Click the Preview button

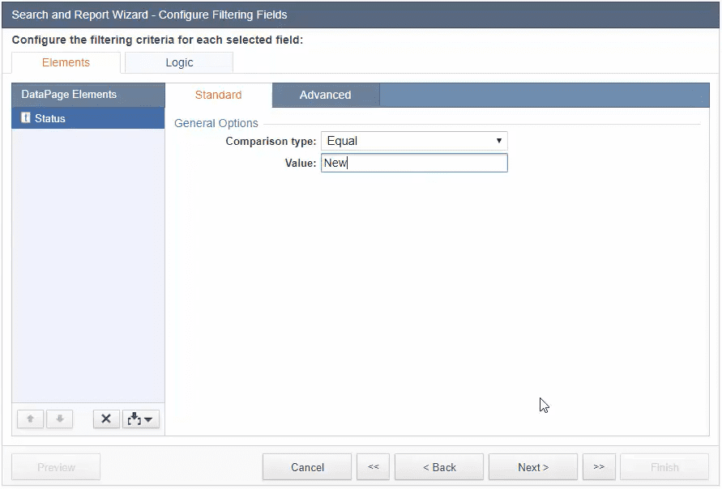pos(56,467)
